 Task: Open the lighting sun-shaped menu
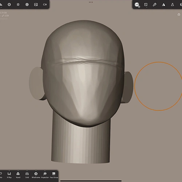(18, 5)
